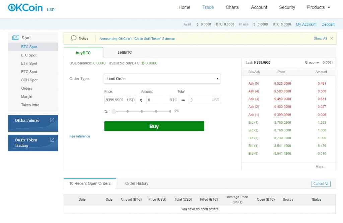This screenshot has height=223, width=343.
Task: Expand the Products dropdown menu
Action: tap(319, 7)
